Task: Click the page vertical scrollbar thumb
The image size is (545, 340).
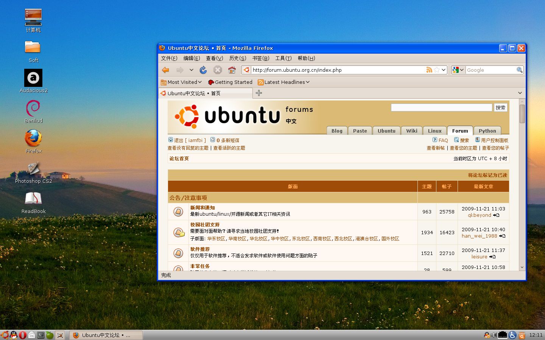Action: [x=522, y=114]
